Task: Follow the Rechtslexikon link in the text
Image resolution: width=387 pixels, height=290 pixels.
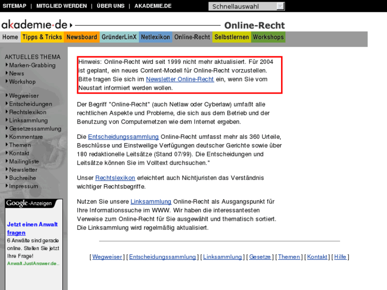Action: coord(115,178)
